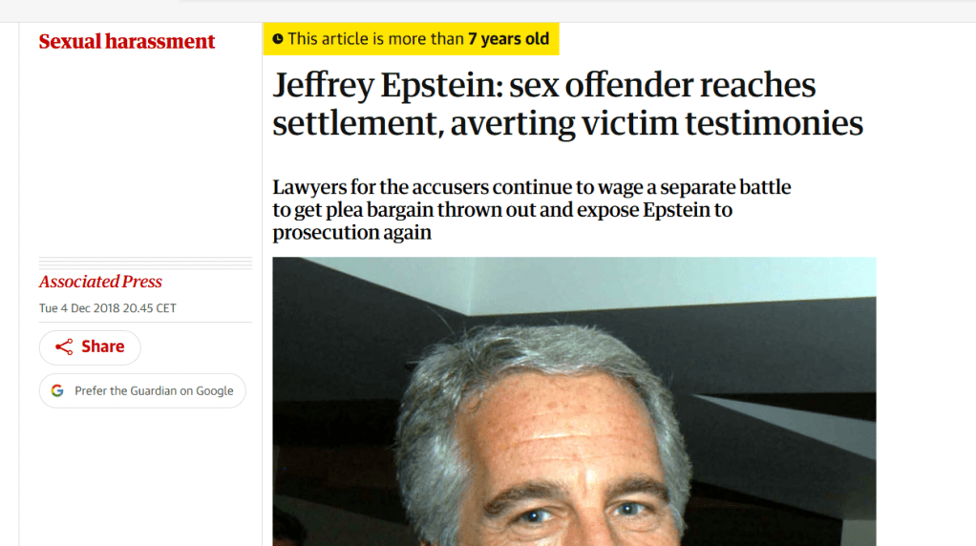Click the share arrow icon
The width and height of the screenshot is (976, 546).
click(64, 347)
